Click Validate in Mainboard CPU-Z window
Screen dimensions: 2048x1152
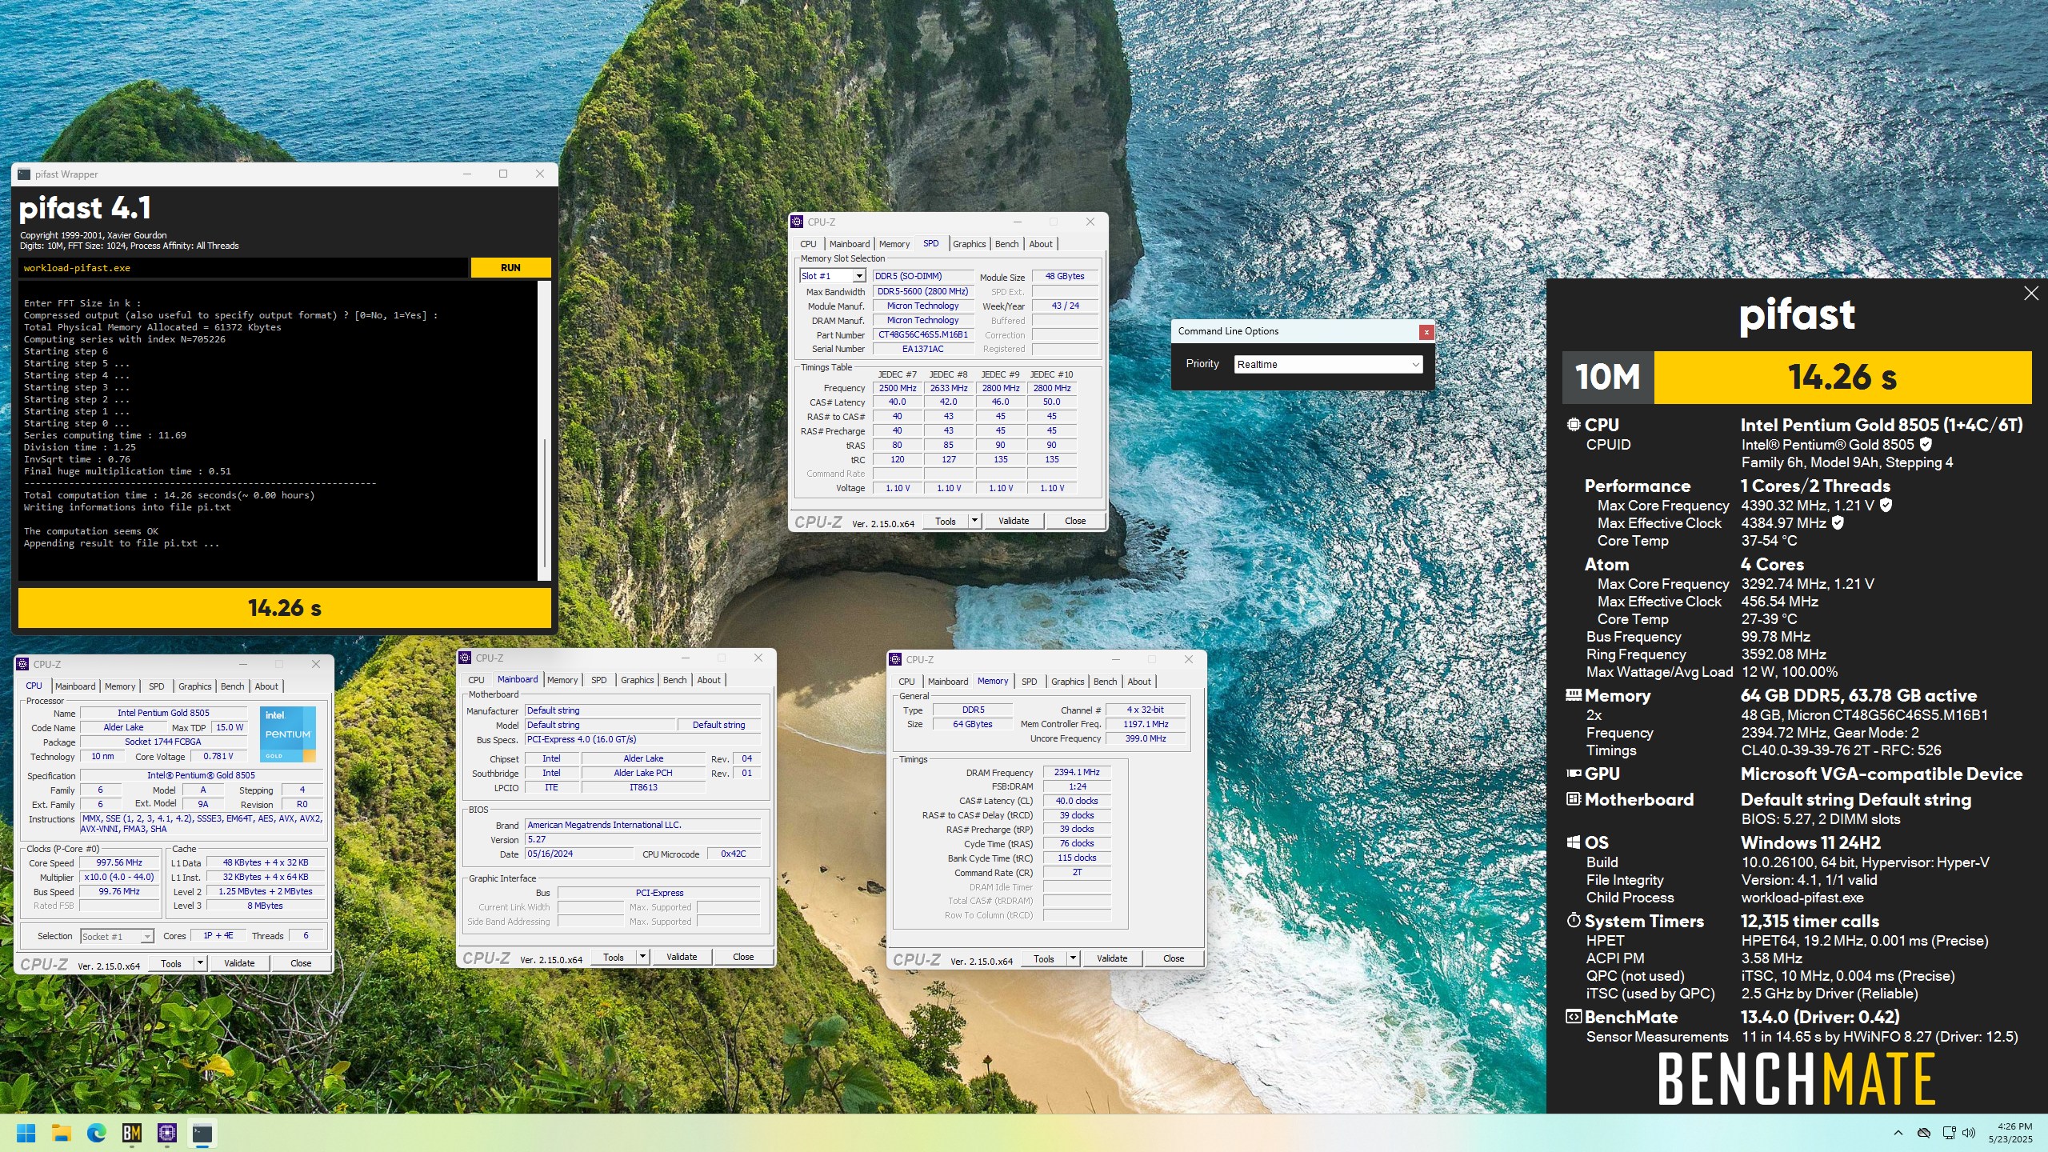tap(682, 958)
